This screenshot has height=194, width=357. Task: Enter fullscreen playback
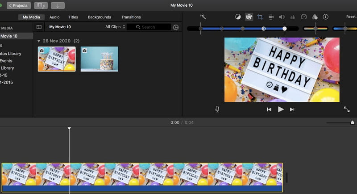click(x=347, y=110)
